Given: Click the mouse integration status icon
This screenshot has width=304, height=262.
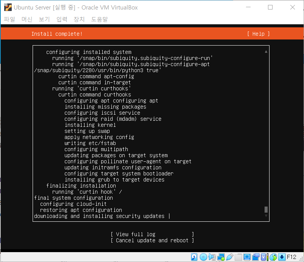Looking at the screenshot, I should tap(273, 257).
